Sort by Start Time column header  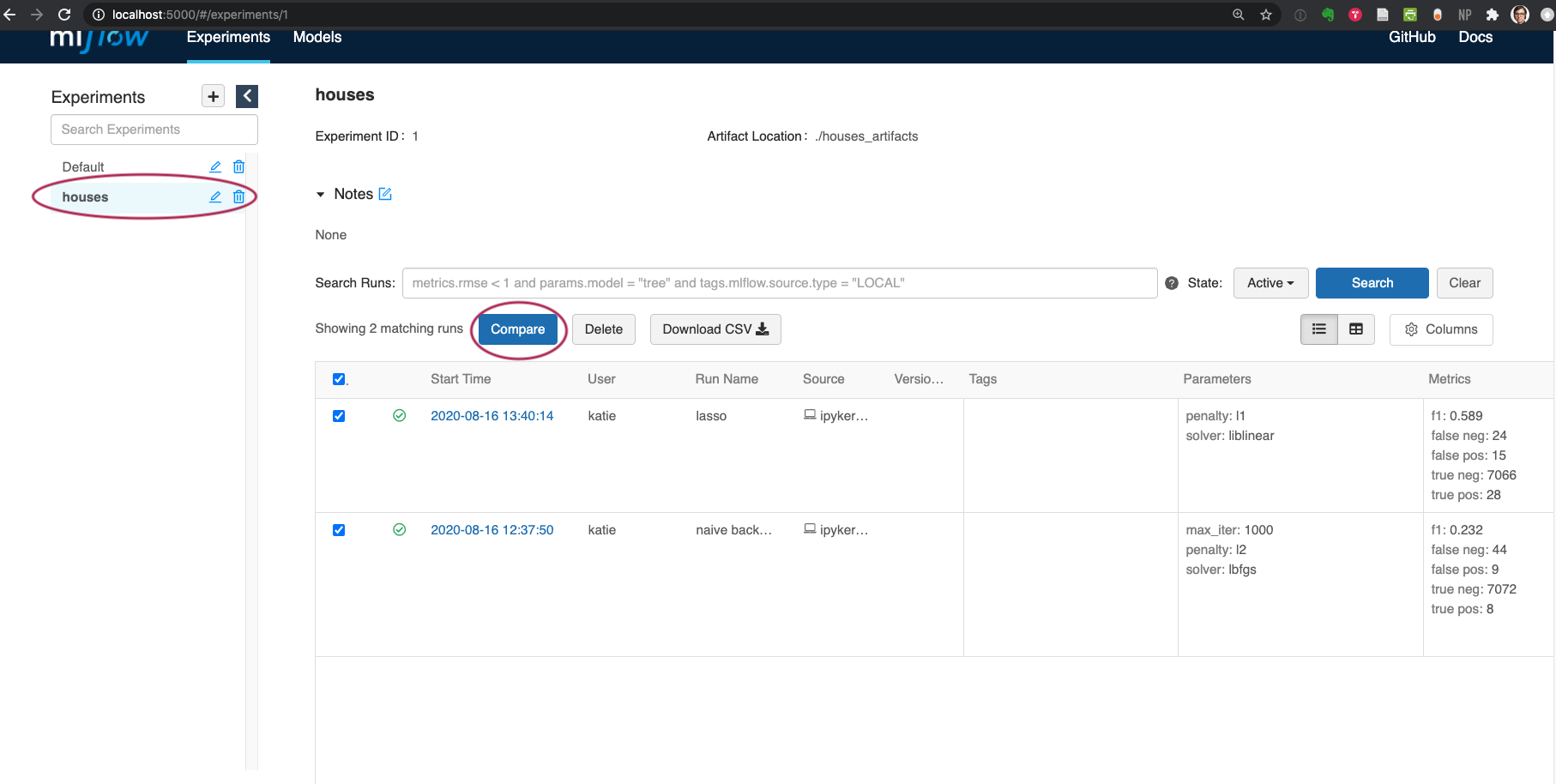[461, 379]
